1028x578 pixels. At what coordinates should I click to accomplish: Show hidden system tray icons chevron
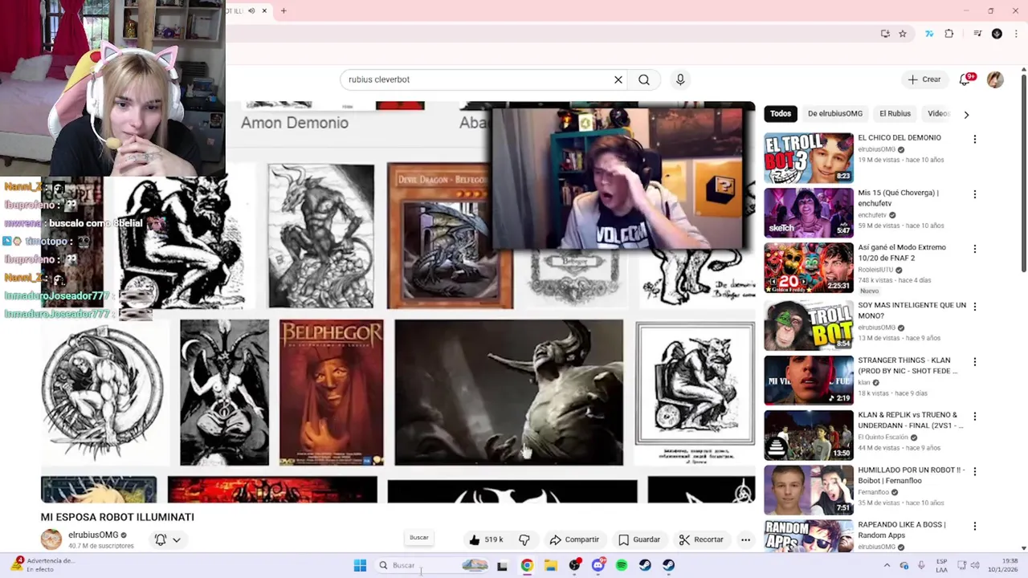click(x=887, y=565)
